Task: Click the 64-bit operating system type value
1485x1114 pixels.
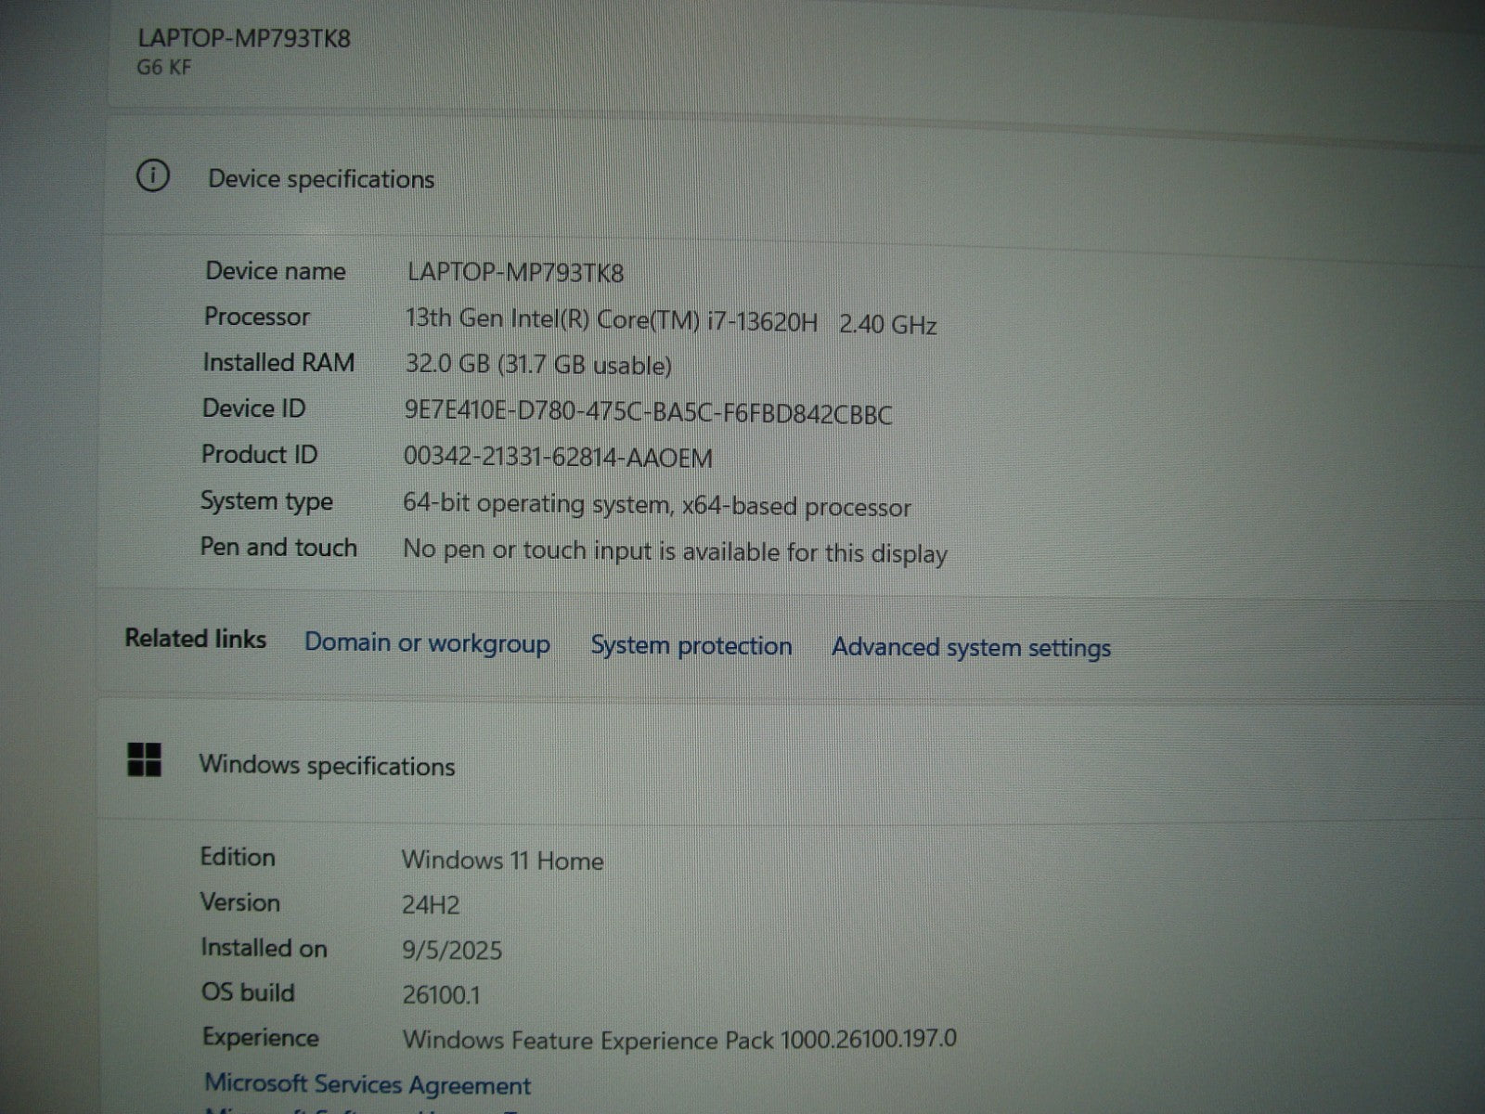Action: (656, 506)
